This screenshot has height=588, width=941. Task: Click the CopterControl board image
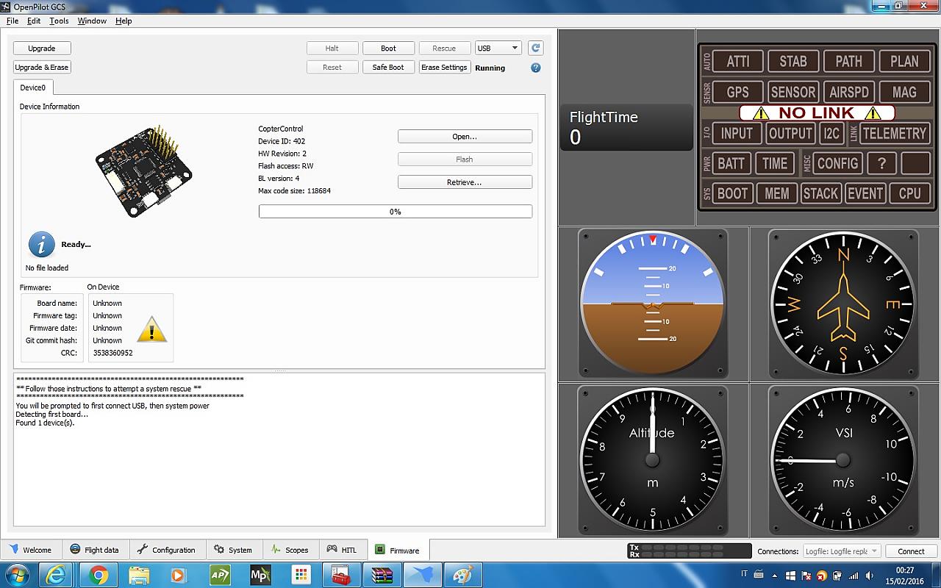click(x=143, y=171)
